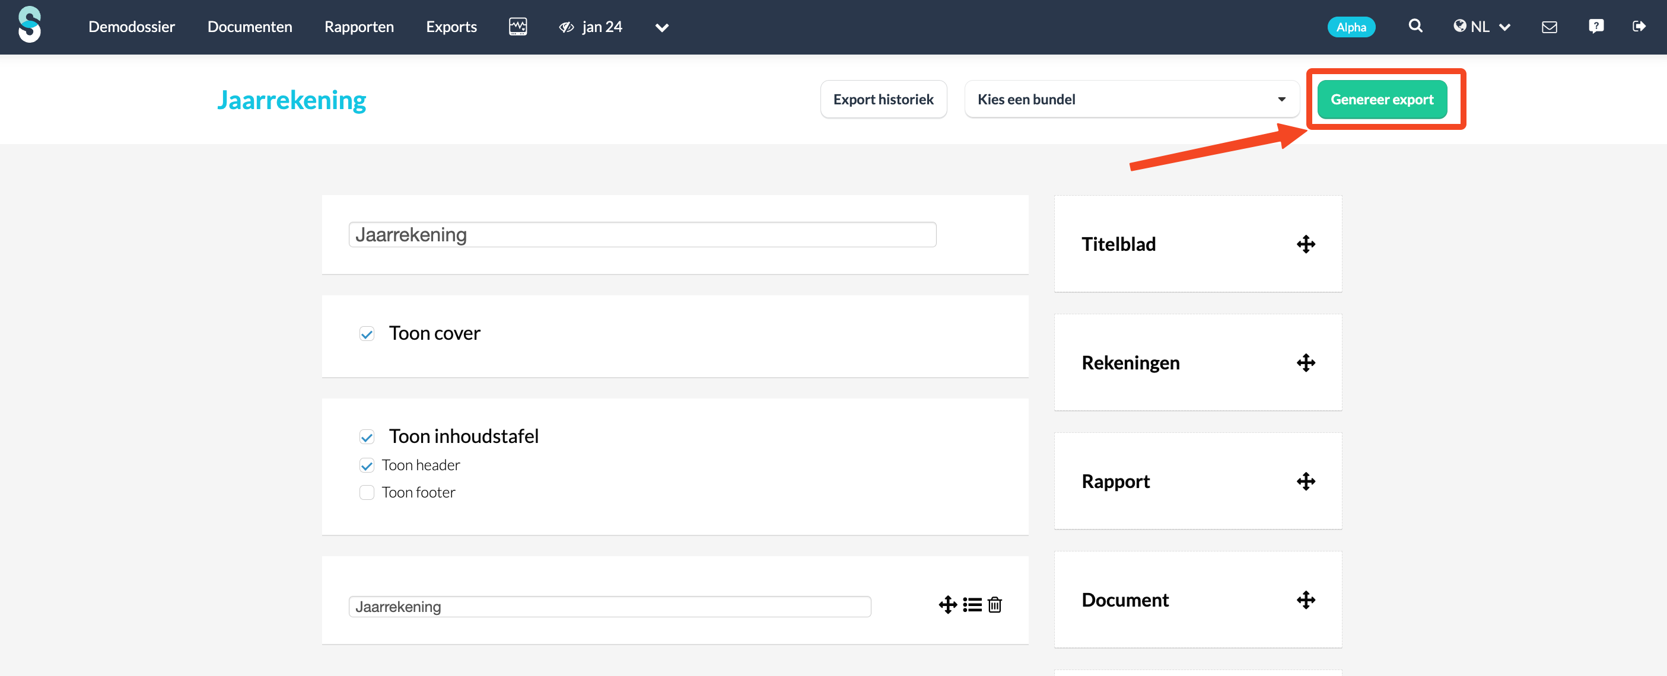Click the trash icon on the Jaarrekening row
This screenshot has height=676, width=1667.
click(995, 604)
